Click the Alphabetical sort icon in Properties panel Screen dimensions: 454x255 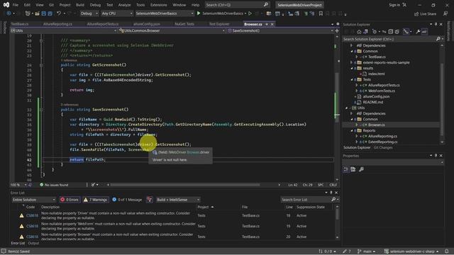click(353, 169)
